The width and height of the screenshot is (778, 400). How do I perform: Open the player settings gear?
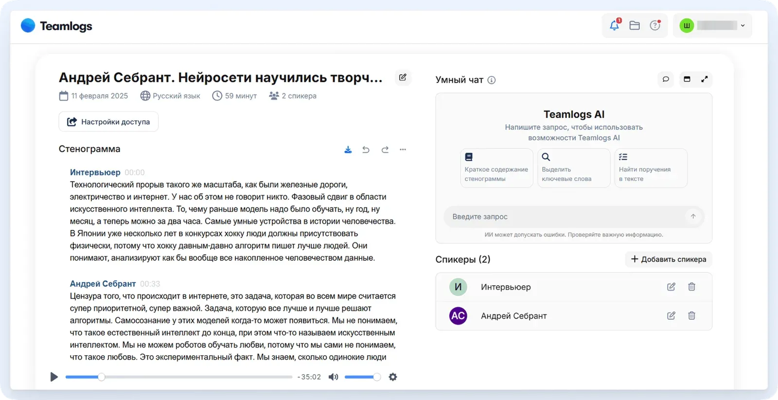(393, 377)
